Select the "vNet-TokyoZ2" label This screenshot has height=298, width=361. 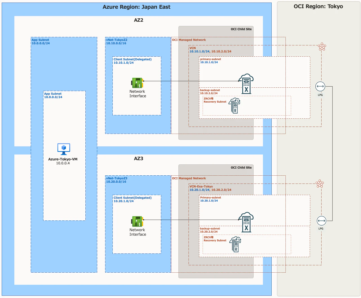point(117,40)
